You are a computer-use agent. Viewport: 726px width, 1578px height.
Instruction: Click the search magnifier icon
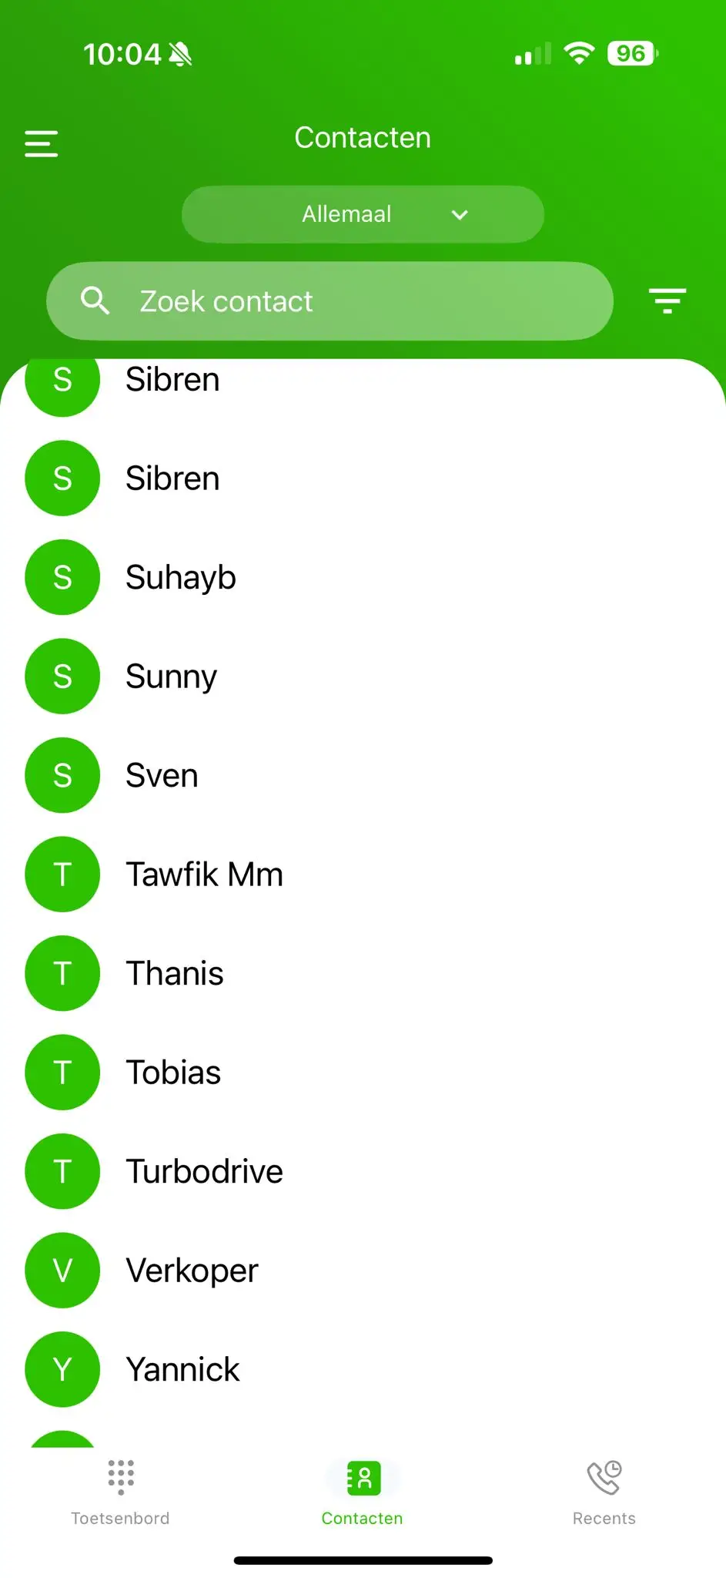point(95,300)
